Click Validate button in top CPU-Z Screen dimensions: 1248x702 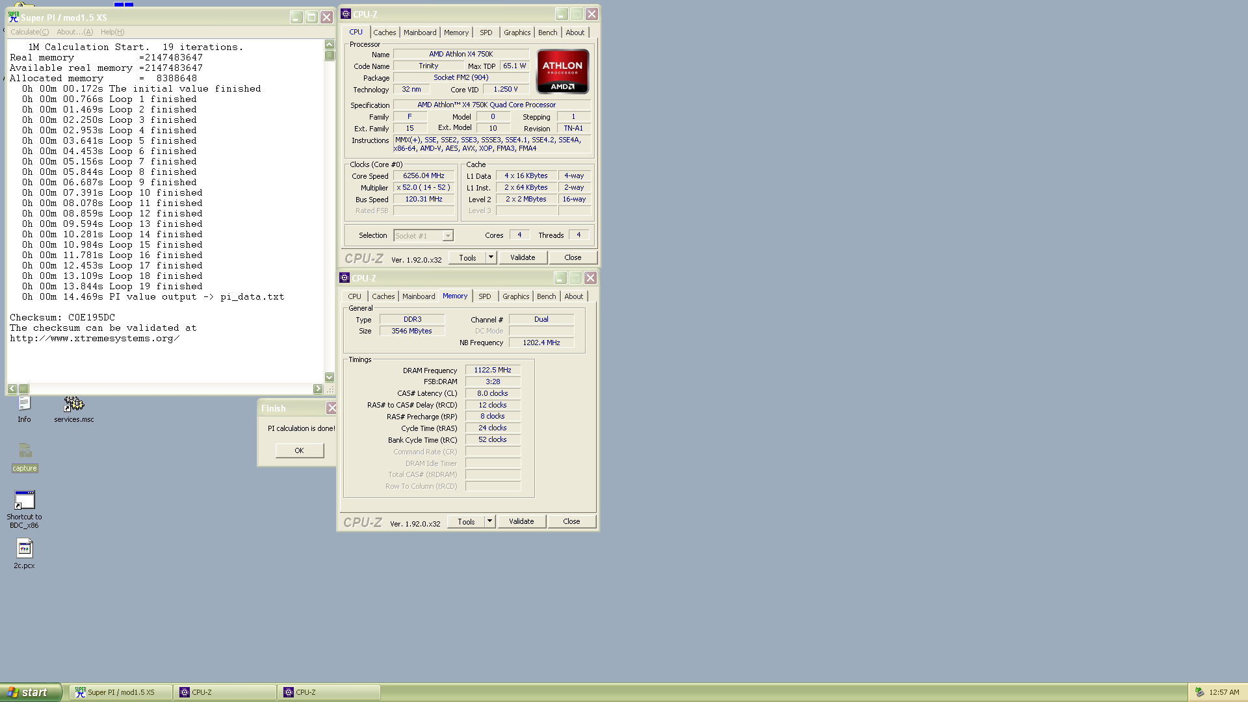coord(523,257)
